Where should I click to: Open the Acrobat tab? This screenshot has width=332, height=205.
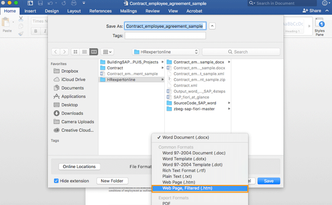click(x=194, y=11)
